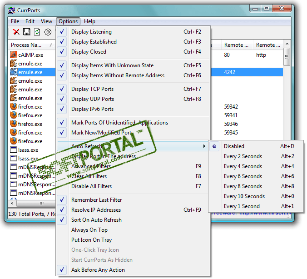Enable Put Icon On Tray
This screenshot has width=307, height=279.
(133, 240)
